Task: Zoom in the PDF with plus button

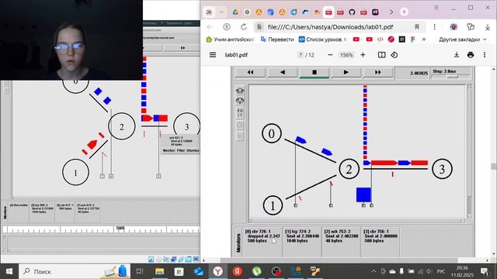Action: (363, 55)
